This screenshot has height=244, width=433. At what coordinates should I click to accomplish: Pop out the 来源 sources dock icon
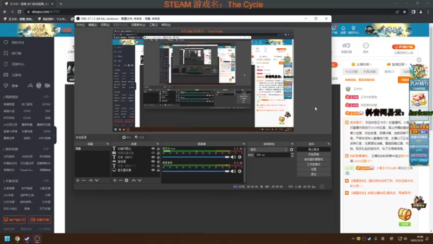[x=158, y=144]
